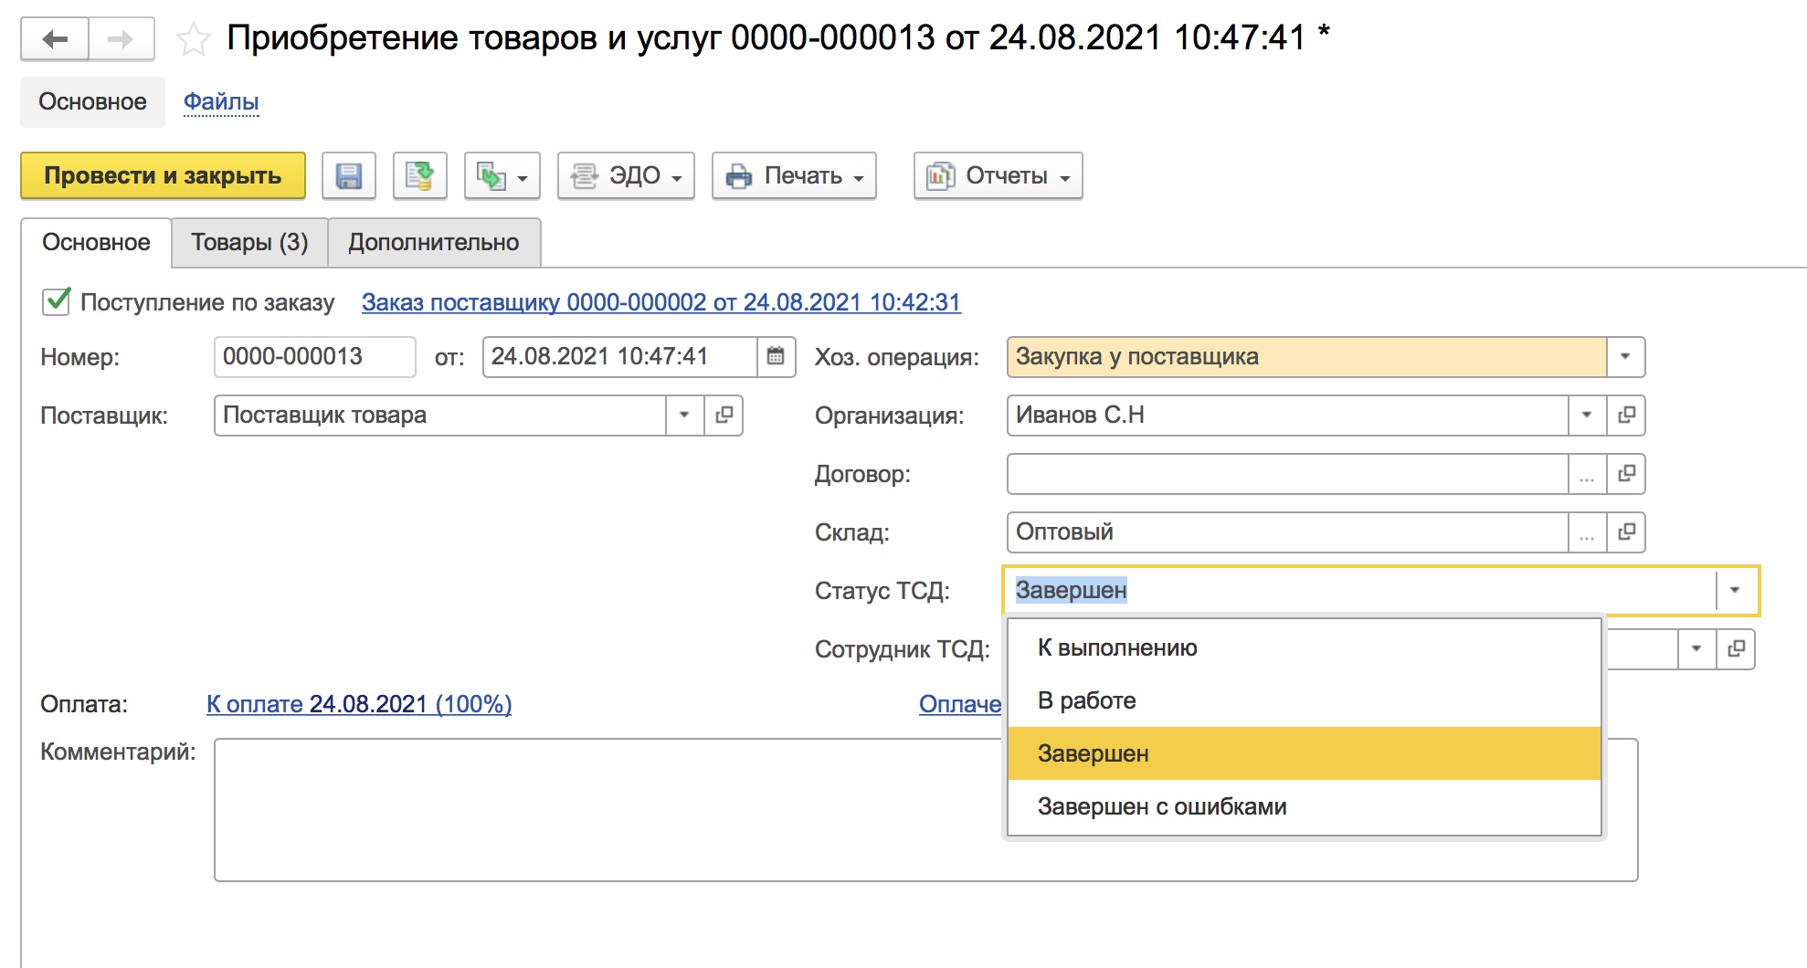Expand organization dropdown arrow
1807x968 pixels.
[x=1587, y=415]
